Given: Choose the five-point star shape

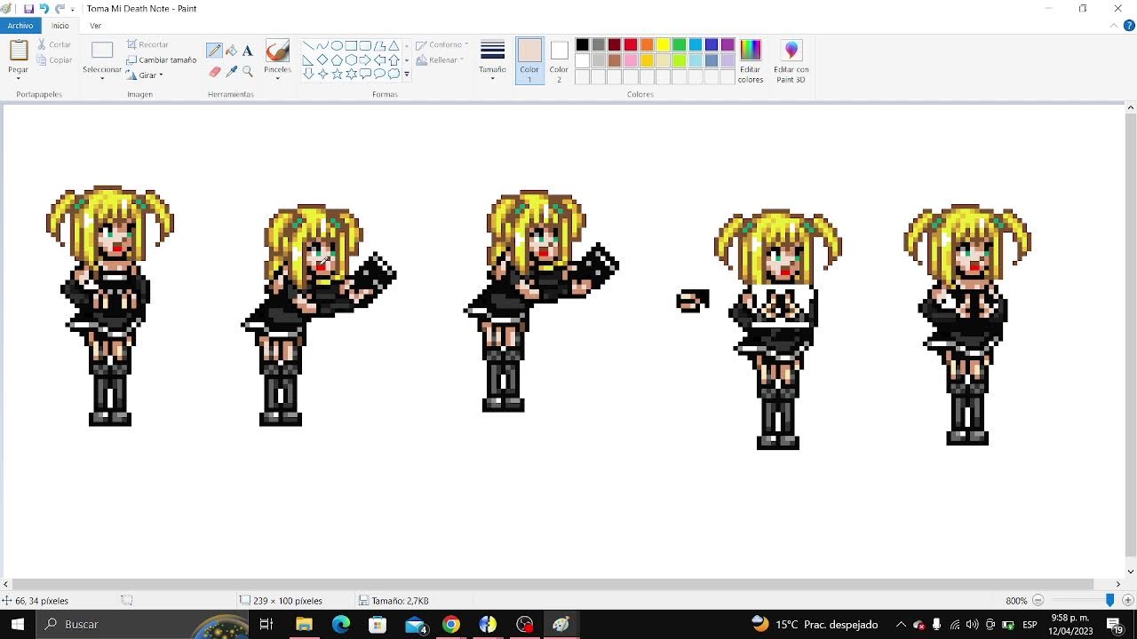Looking at the screenshot, I should tap(337, 74).
